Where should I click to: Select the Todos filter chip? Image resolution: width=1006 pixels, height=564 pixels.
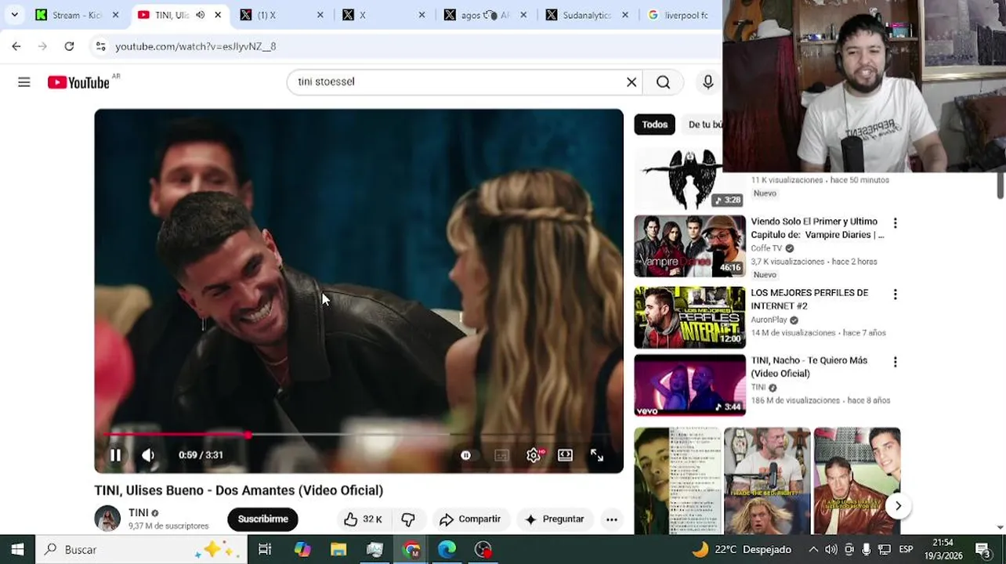tap(655, 125)
